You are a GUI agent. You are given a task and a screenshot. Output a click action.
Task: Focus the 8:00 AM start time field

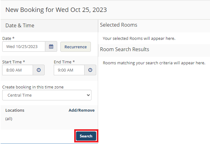pyautogui.click(x=18, y=70)
